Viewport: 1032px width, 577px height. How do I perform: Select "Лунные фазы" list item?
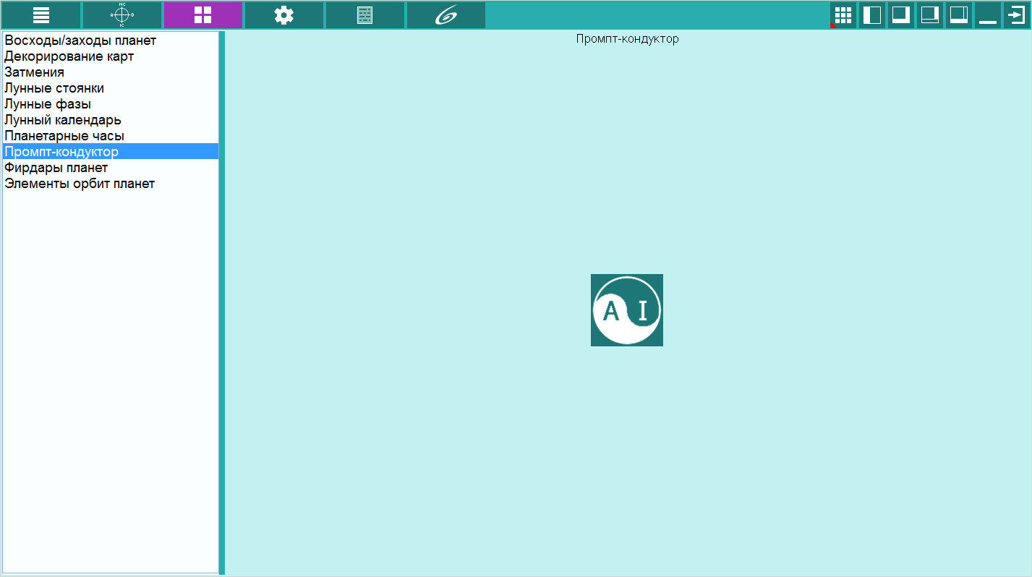click(x=48, y=104)
